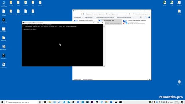Open Task View on the taskbar
185x104 pixels.
40,102
